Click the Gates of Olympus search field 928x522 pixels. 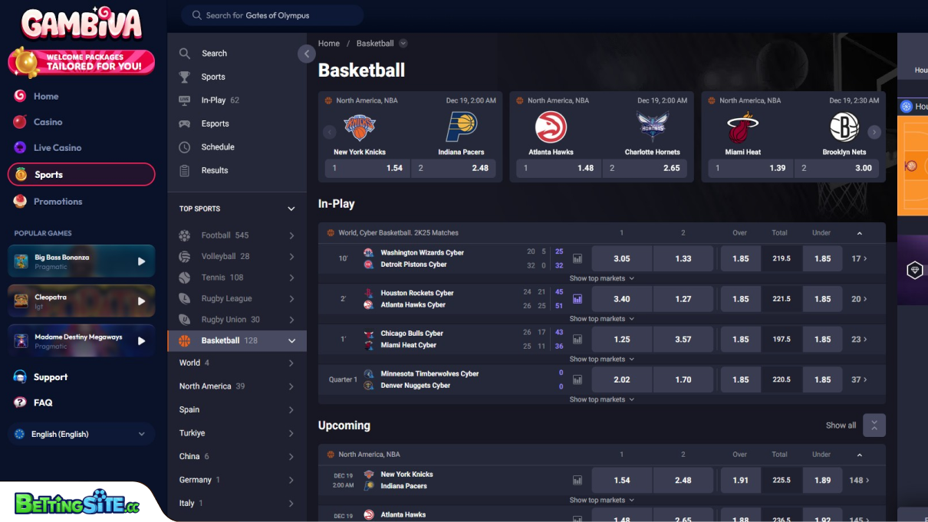[x=272, y=15]
